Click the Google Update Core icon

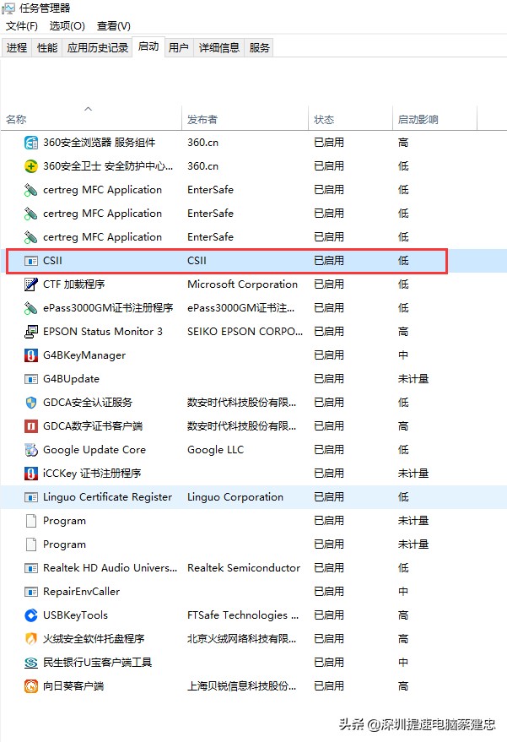(x=30, y=450)
